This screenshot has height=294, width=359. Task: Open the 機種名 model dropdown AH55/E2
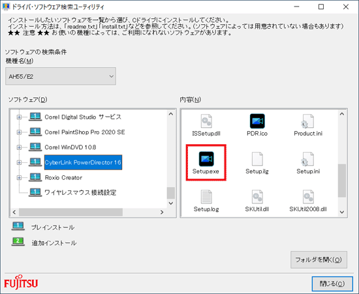click(61, 76)
